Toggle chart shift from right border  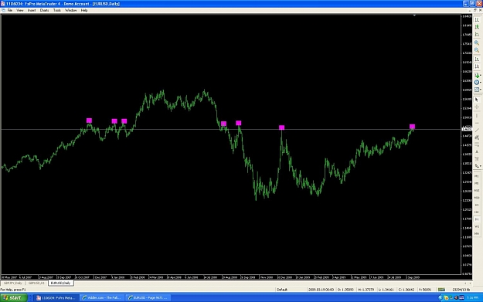tap(477, 66)
